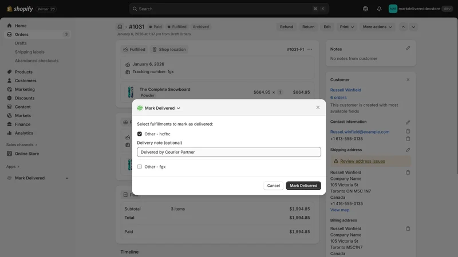Viewport: 458px width, 257px height.
Task: Open the View map link
Action: (339, 210)
